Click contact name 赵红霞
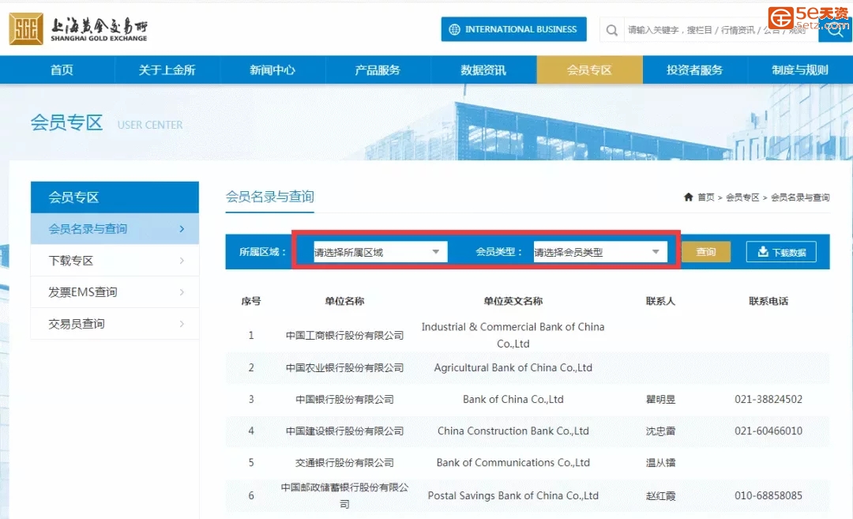 tap(660, 495)
